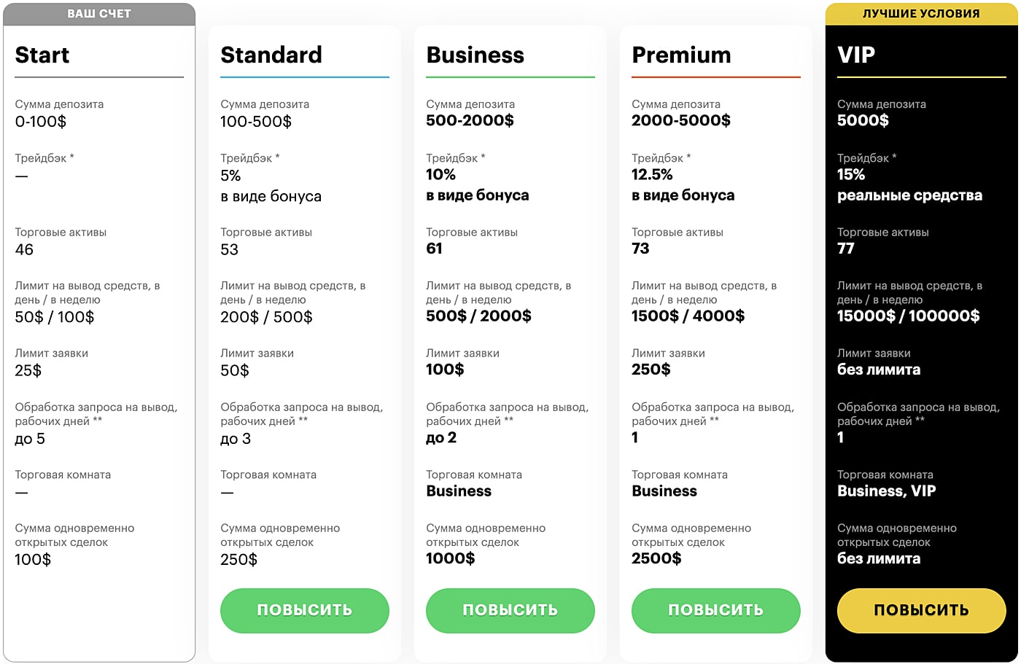Click the ПОВЫСИТЬ button on the Standard plan
Viewport: 1021px width, 664px height.
pyautogui.click(x=304, y=611)
